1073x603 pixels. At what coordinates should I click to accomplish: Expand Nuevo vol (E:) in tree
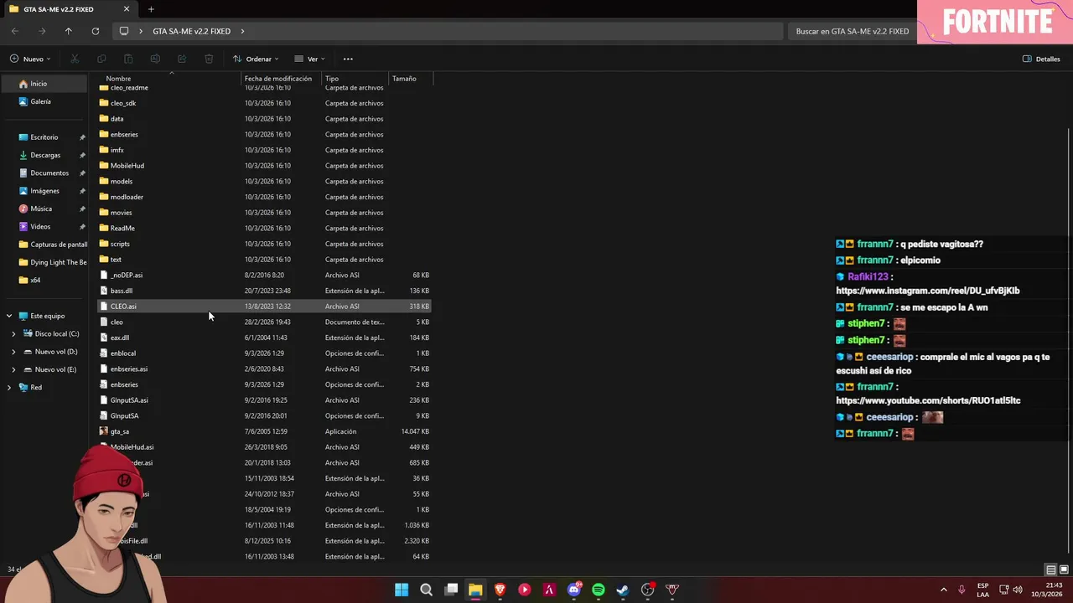click(13, 369)
